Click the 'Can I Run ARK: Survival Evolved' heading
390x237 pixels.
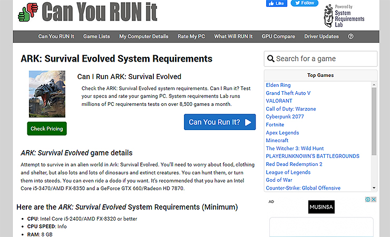point(129,77)
